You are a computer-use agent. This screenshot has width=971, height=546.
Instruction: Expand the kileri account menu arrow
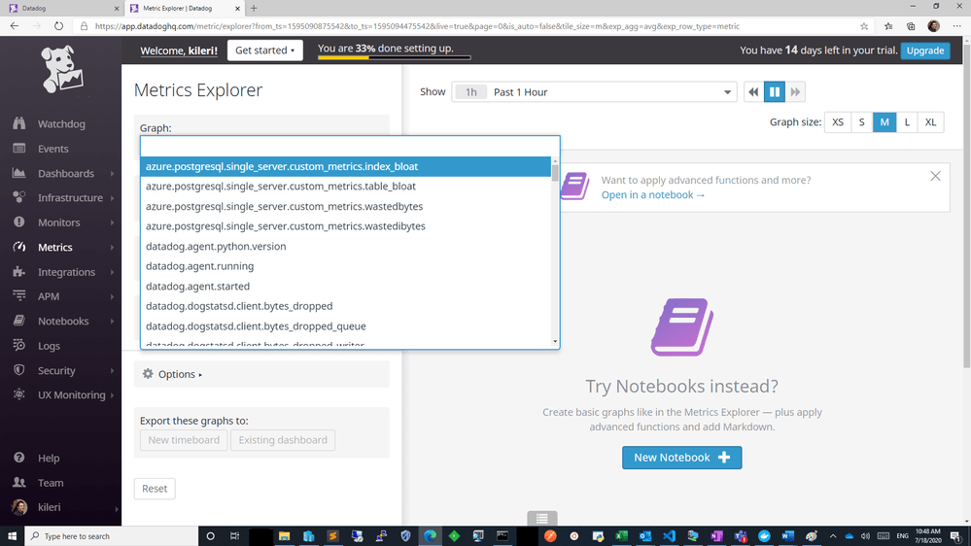(116, 508)
